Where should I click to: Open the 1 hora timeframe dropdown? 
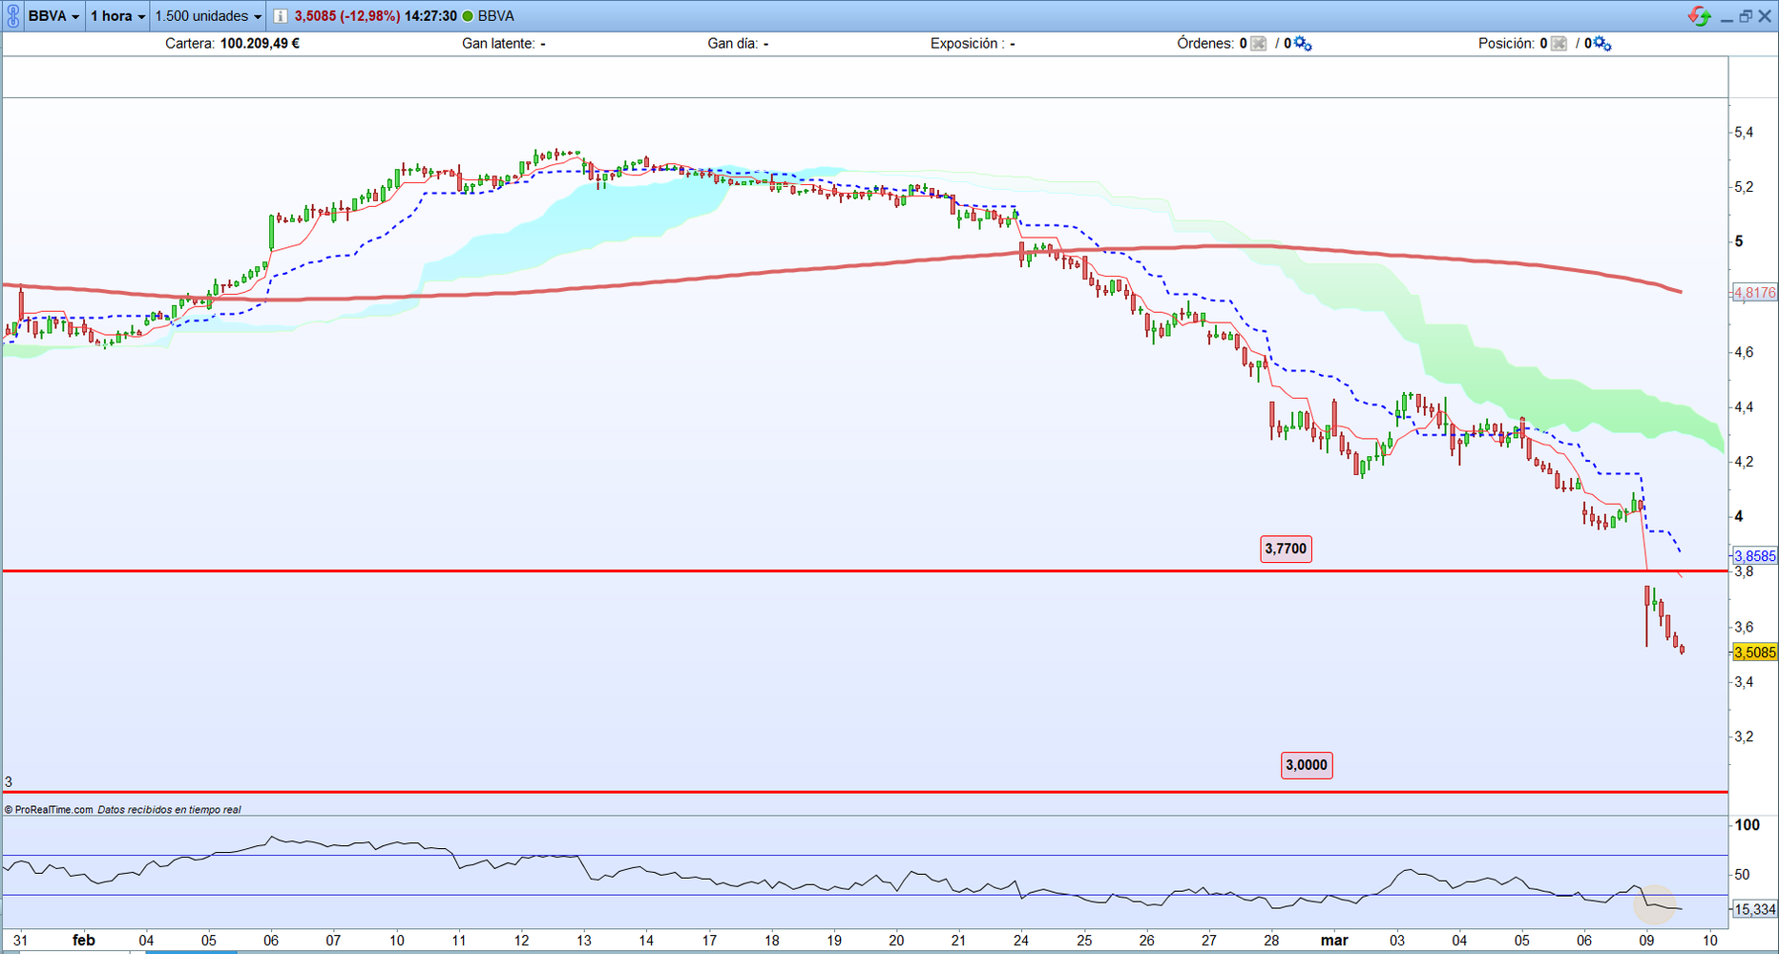[x=117, y=16]
